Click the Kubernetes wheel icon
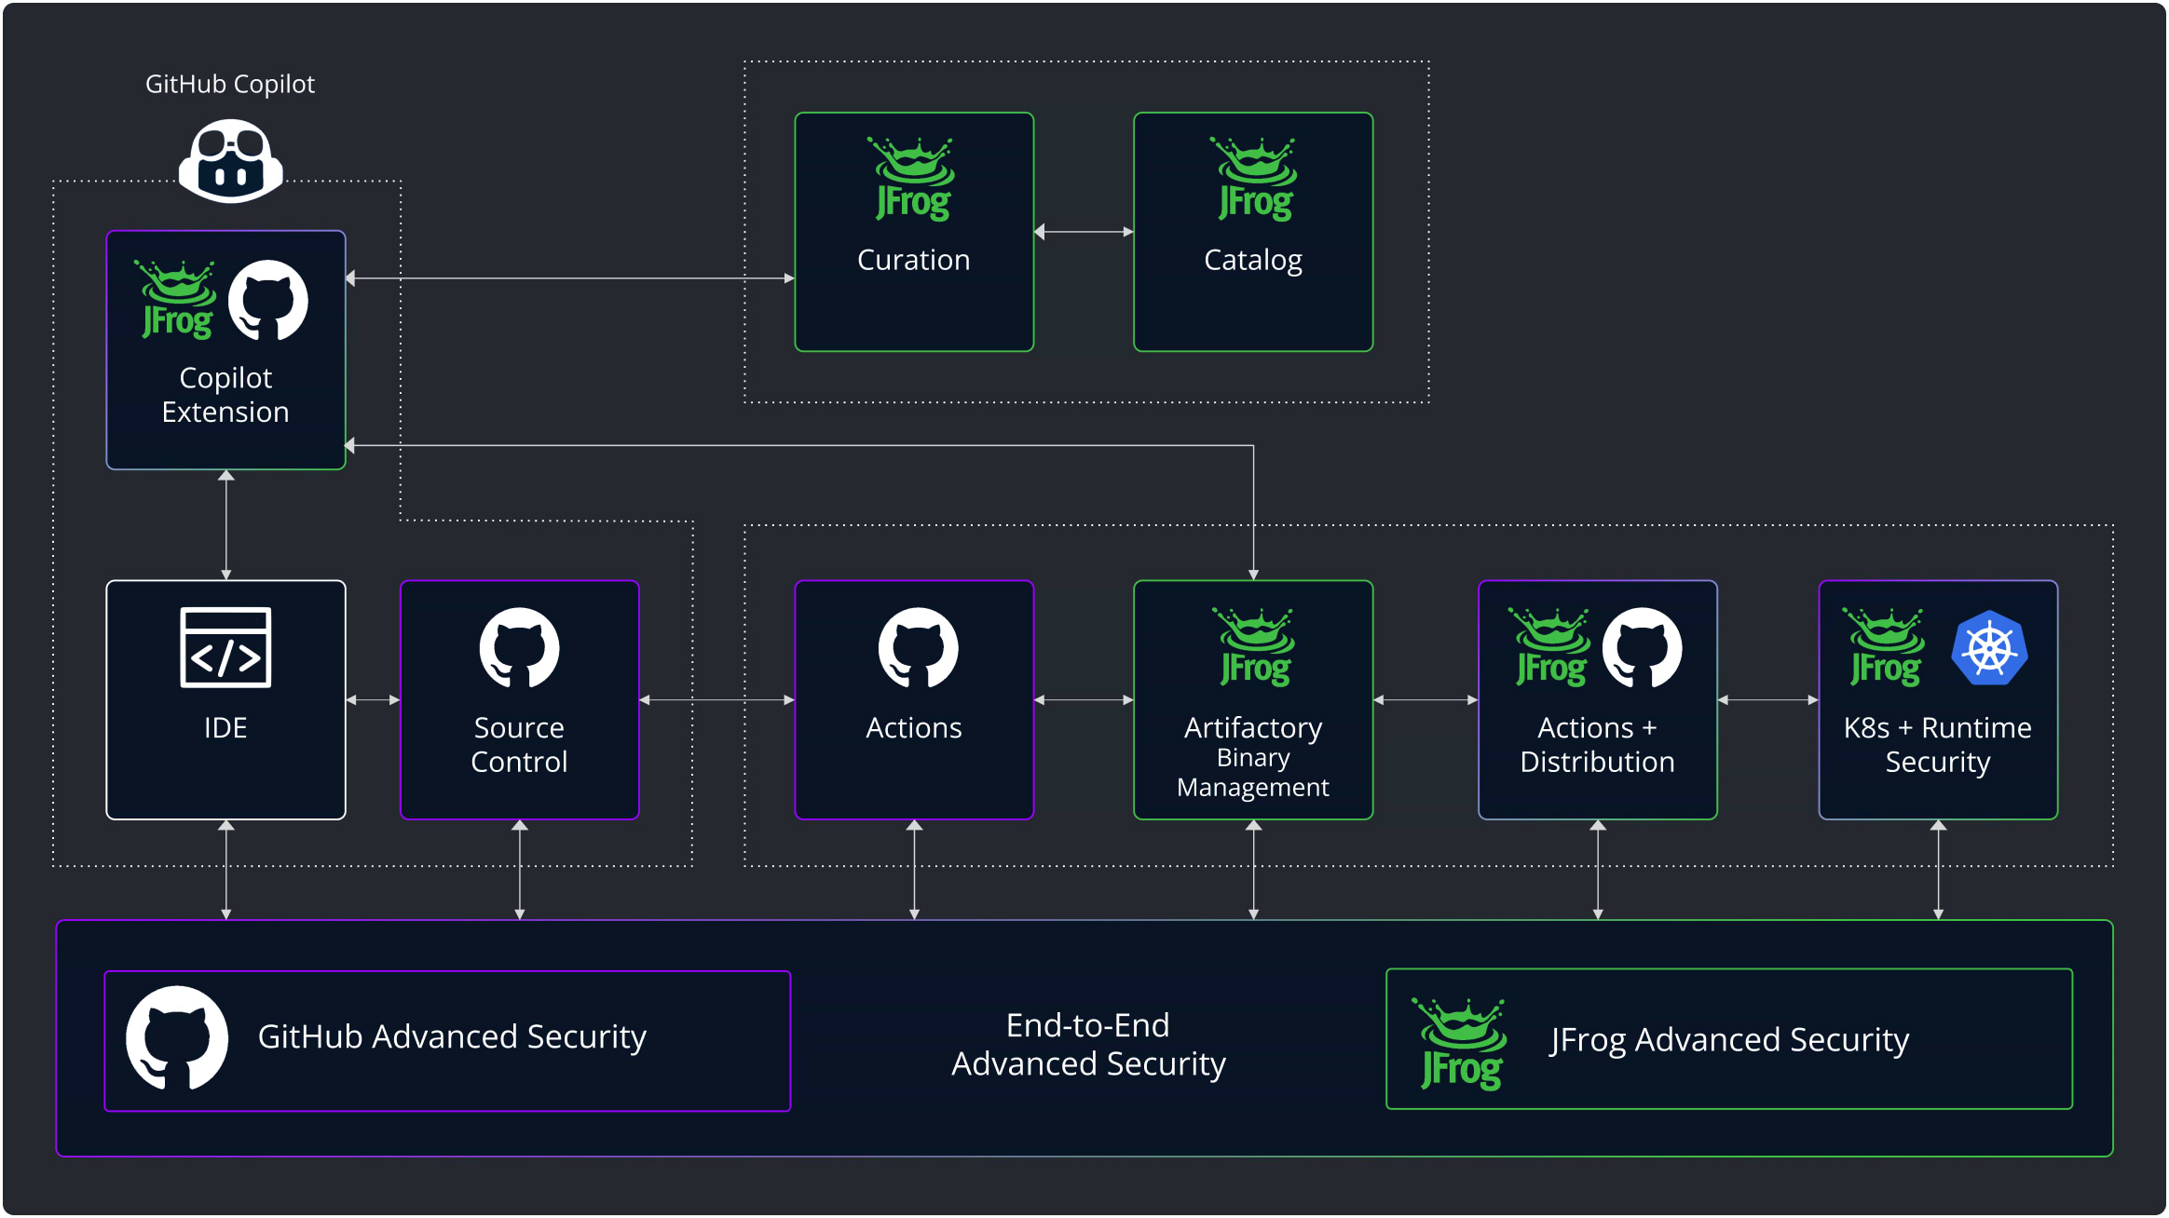 (1989, 648)
